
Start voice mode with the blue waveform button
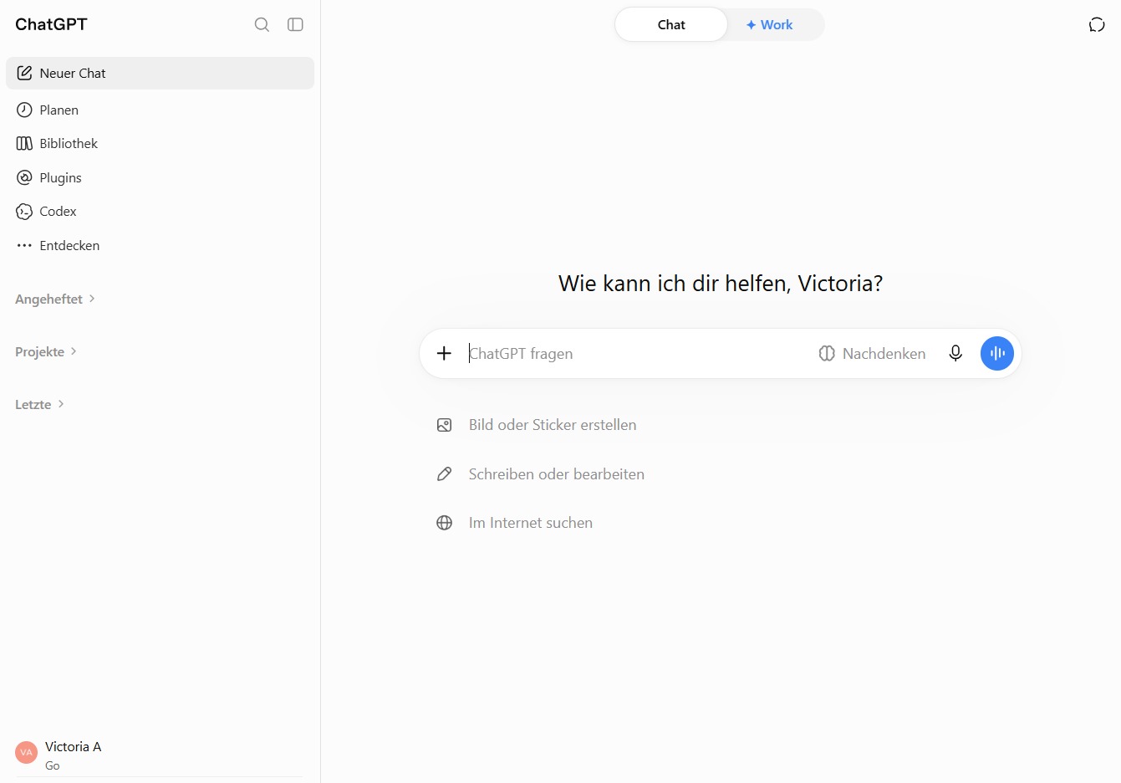tap(997, 353)
